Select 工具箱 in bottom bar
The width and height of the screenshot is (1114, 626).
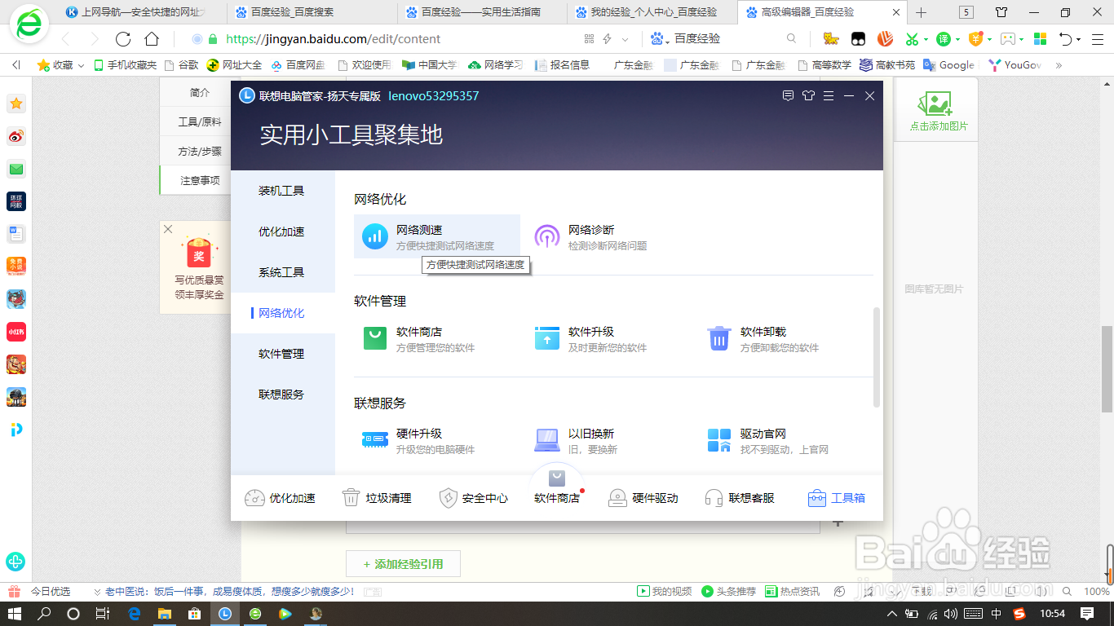click(837, 498)
